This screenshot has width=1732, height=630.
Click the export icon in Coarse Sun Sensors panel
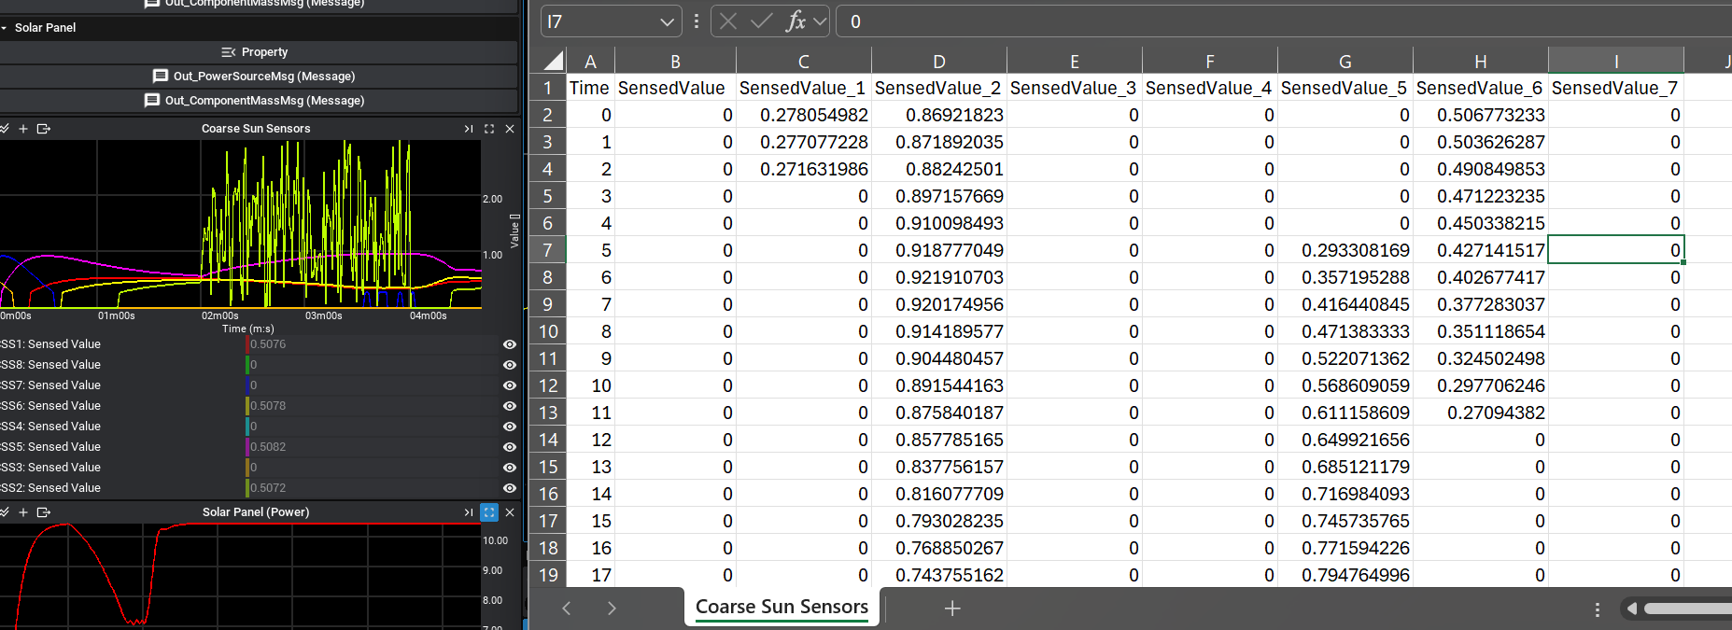44,129
